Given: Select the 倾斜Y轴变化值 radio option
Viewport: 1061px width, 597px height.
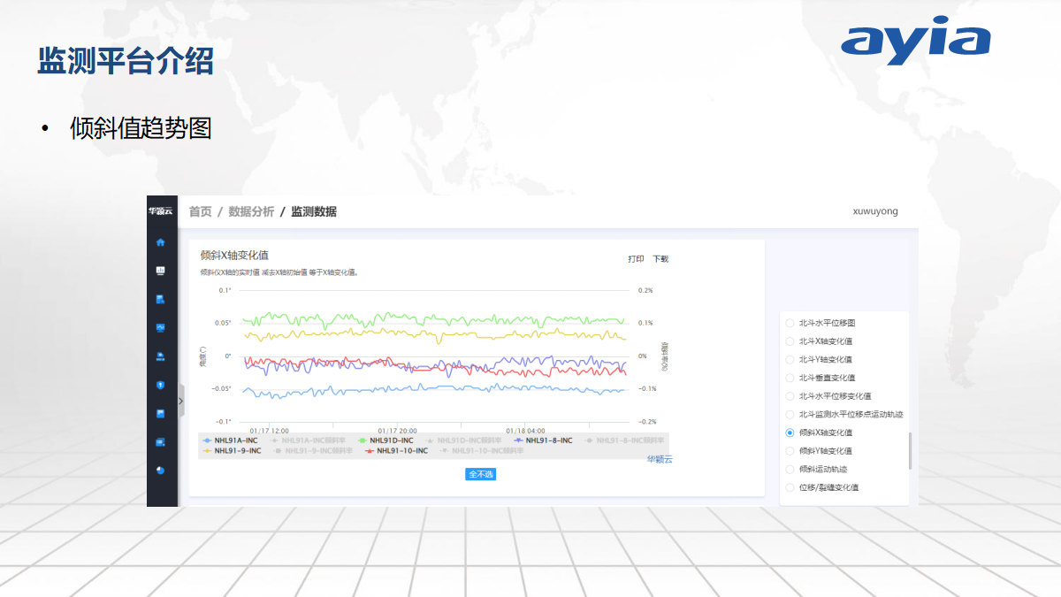Looking at the screenshot, I should 820,451.
